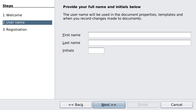
Task: Click the bold 'Provide your full name' heading
Action: pos(102,7)
